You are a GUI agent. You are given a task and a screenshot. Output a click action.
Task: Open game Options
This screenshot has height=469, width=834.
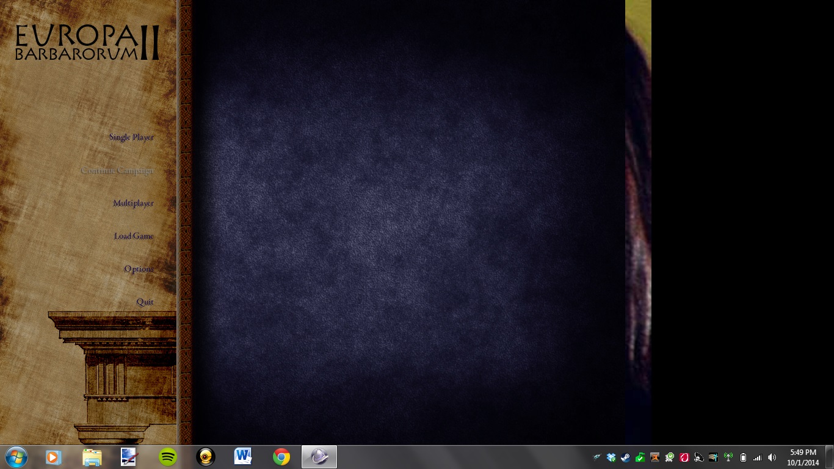tap(139, 269)
